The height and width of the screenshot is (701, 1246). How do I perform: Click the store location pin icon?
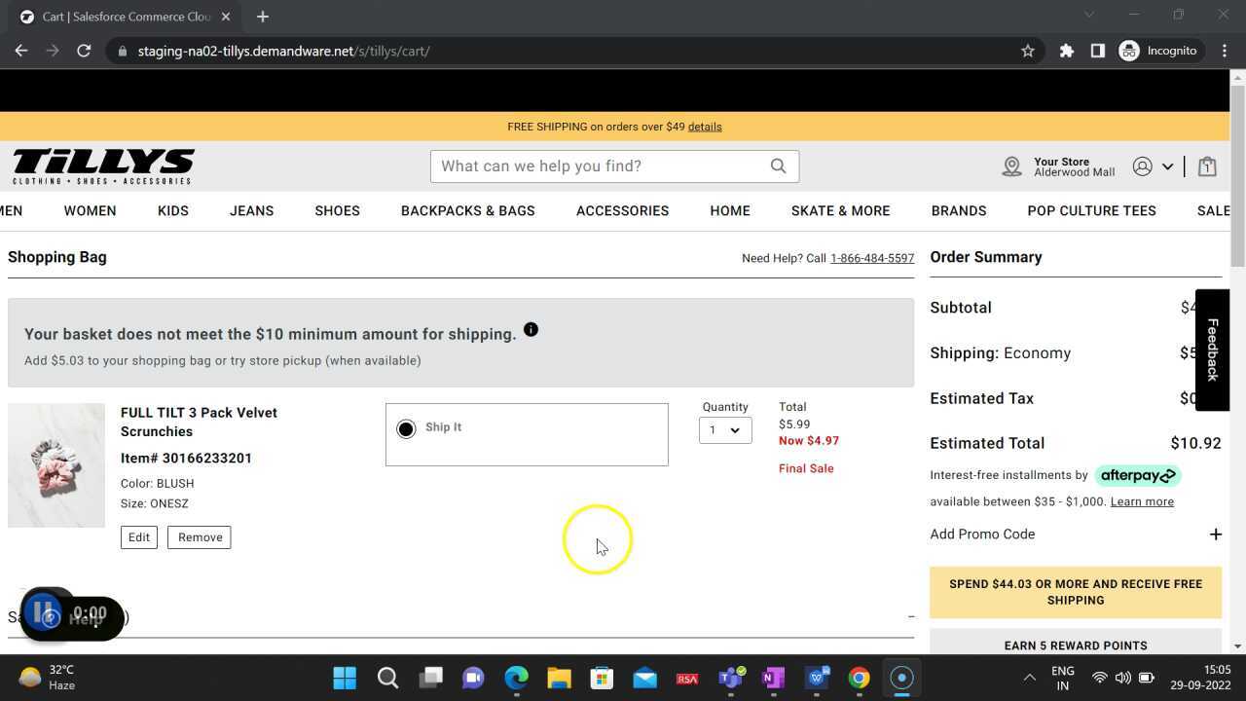tap(1011, 166)
